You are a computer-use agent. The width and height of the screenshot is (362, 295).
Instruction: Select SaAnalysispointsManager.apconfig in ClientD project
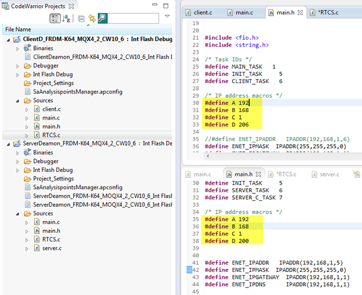click(x=78, y=92)
